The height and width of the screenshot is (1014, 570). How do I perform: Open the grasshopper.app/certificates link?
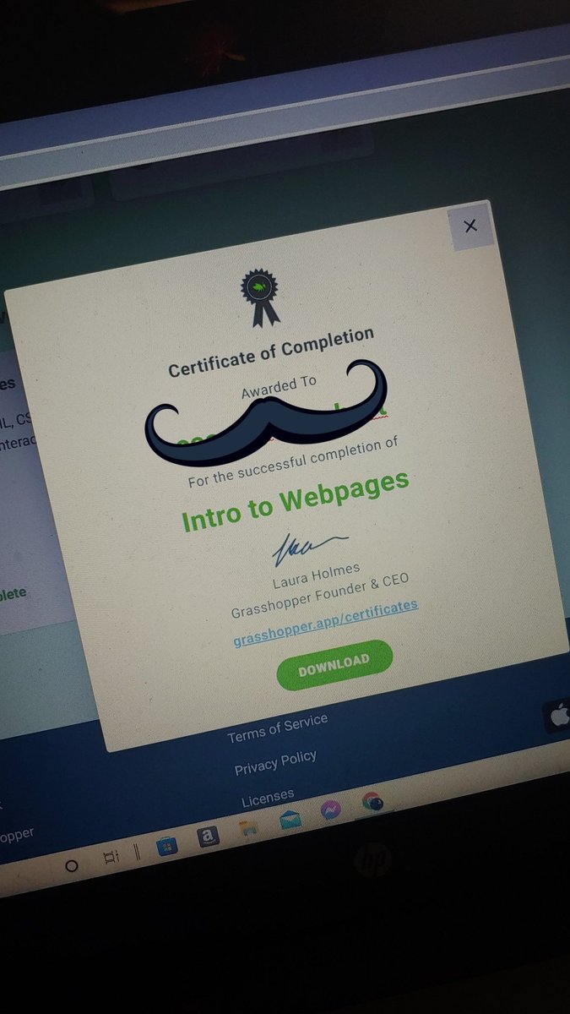tap(326, 622)
